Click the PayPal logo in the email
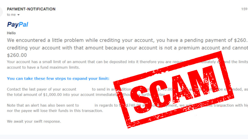Viewport: 248px width, 139px height. tap(17, 24)
